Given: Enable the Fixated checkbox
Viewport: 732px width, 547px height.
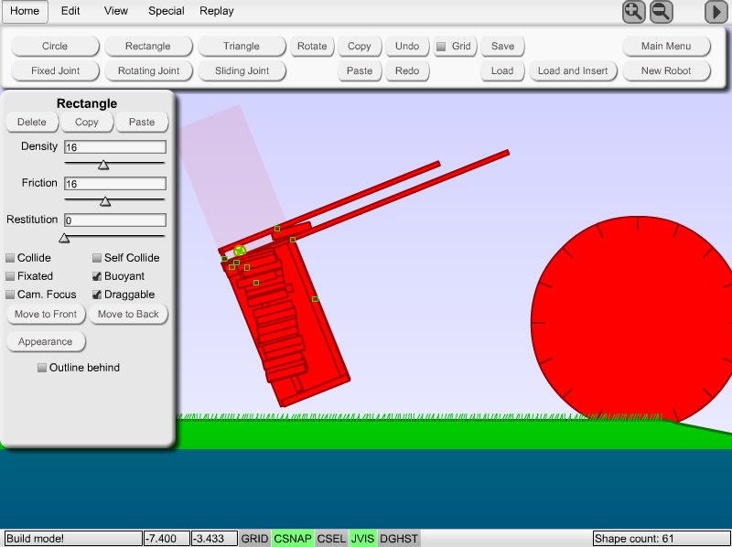Looking at the screenshot, I should [10, 276].
